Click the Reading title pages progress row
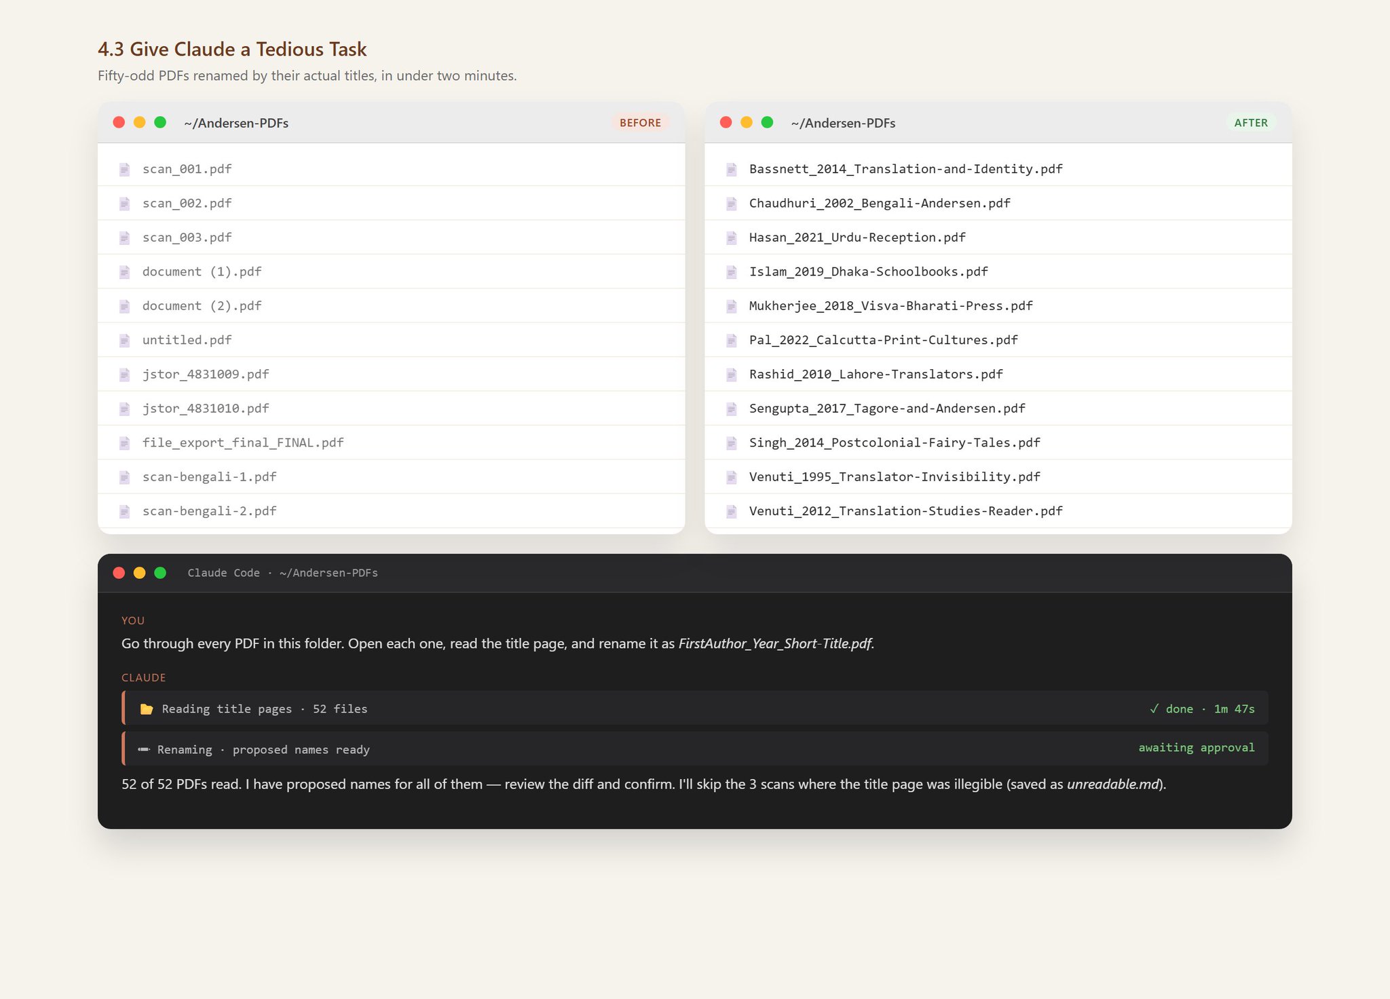Viewport: 1390px width, 999px height. click(695, 708)
